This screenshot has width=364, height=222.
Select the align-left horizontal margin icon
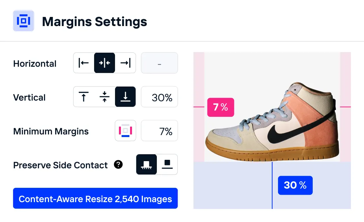[x=84, y=63]
